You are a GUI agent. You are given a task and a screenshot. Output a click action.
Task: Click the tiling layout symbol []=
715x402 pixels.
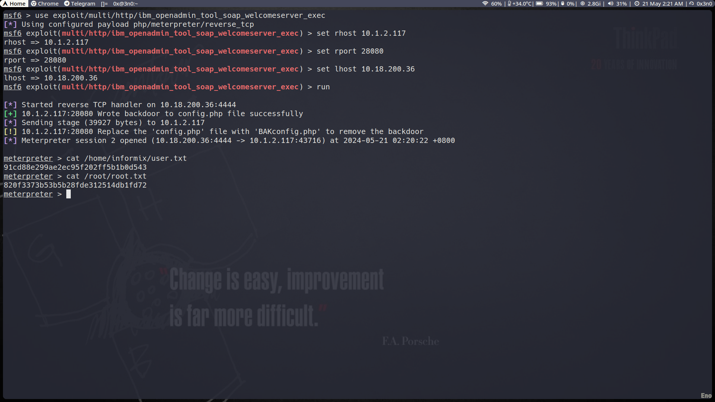[104, 4]
